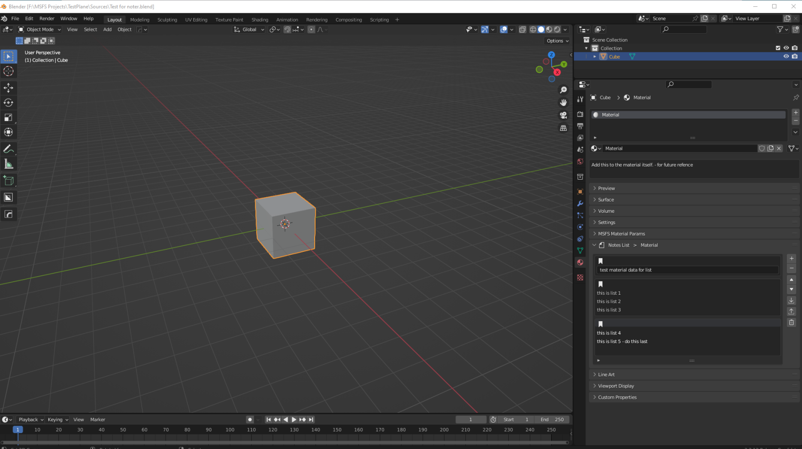
Task: Select the Measure tool
Action: pyautogui.click(x=8, y=164)
